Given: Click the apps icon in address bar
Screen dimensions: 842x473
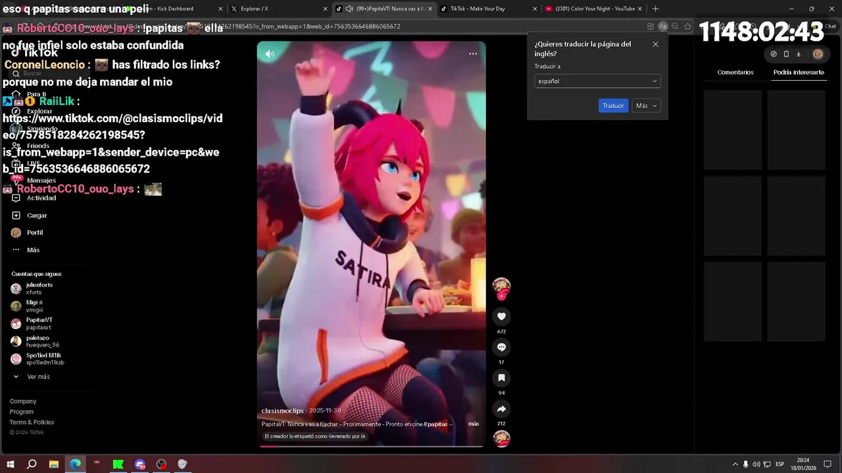Looking at the screenshot, I should [x=651, y=26].
